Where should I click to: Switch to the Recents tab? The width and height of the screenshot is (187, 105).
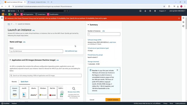coord(14,82)
